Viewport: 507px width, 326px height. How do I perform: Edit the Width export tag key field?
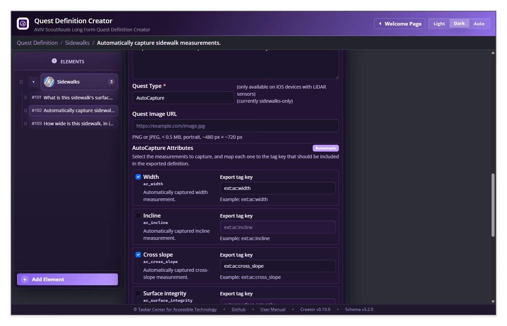pyautogui.click(x=278, y=188)
